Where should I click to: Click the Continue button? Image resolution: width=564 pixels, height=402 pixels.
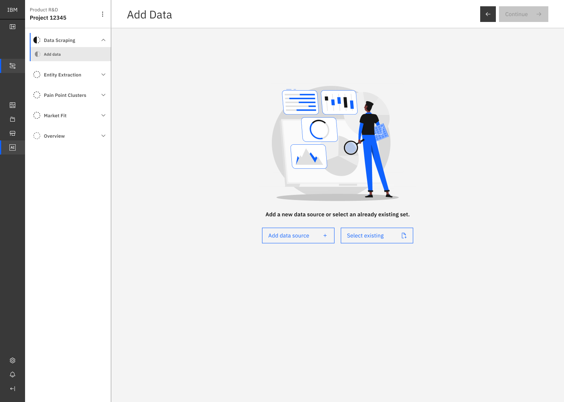523,14
